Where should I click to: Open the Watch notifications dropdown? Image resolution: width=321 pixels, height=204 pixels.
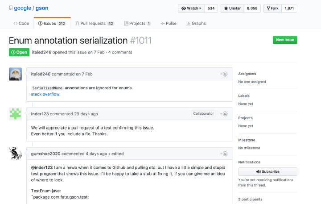(x=191, y=8)
